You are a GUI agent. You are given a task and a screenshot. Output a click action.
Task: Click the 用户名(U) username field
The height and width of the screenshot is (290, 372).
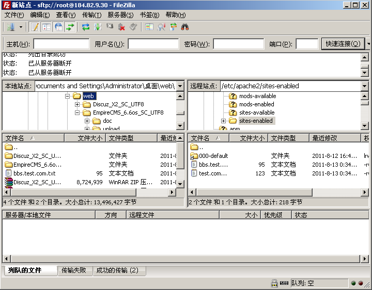153,44
